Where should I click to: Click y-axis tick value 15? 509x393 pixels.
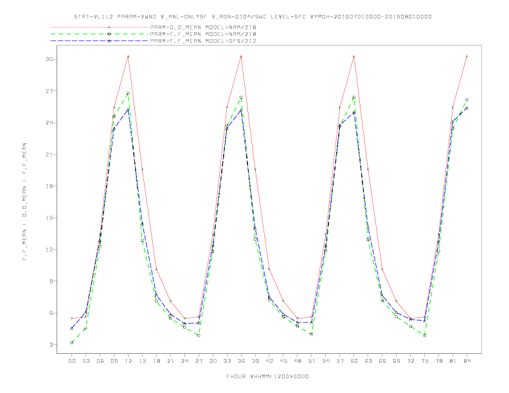[x=49, y=218]
